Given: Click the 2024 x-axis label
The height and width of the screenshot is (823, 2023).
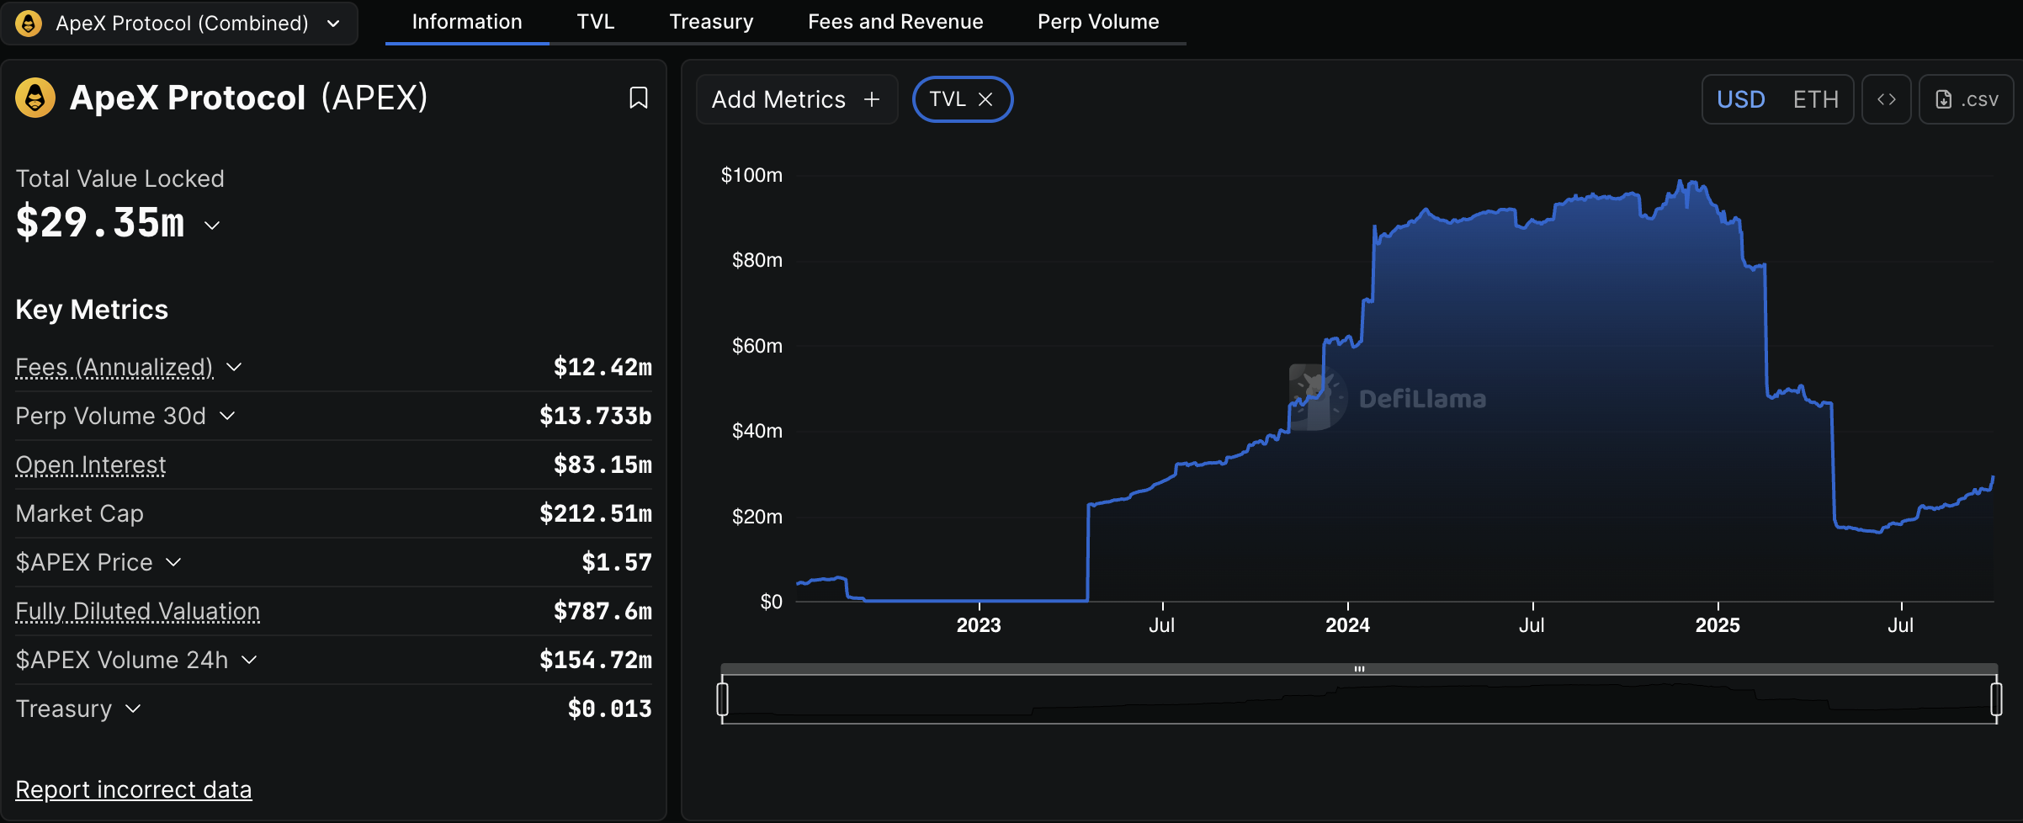Looking at the screenshot, I should [x=1348, y=625].
